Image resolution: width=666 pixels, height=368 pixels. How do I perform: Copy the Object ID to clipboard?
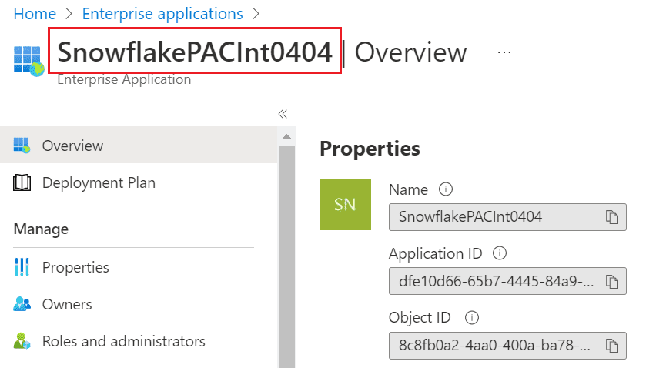pyautogui.click(x=611, y=346)
